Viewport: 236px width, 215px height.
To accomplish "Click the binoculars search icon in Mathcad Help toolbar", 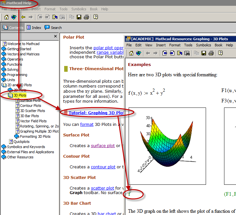I will pos(62,17).
